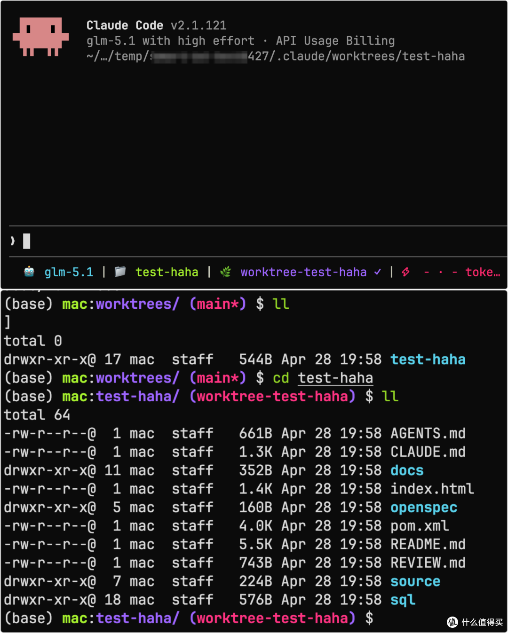The image size is (508, 633).
Task: Click 'glm-5.1' in the status line
Action: point(69,272)
